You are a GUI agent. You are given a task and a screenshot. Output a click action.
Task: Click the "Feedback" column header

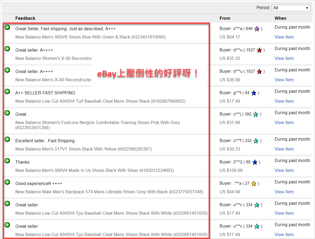click(x=25, y=18)
